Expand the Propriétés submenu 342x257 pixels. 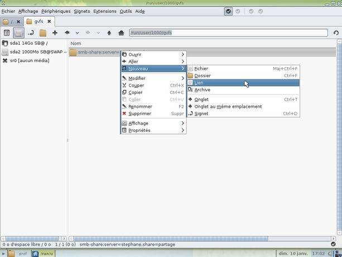[x=153, y=130]
